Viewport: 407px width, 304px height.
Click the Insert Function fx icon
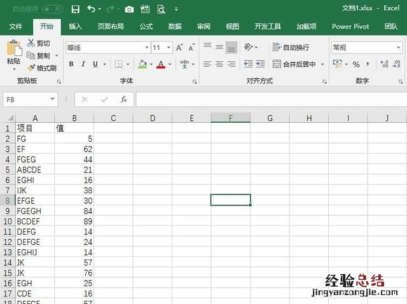tap(123, 100)
